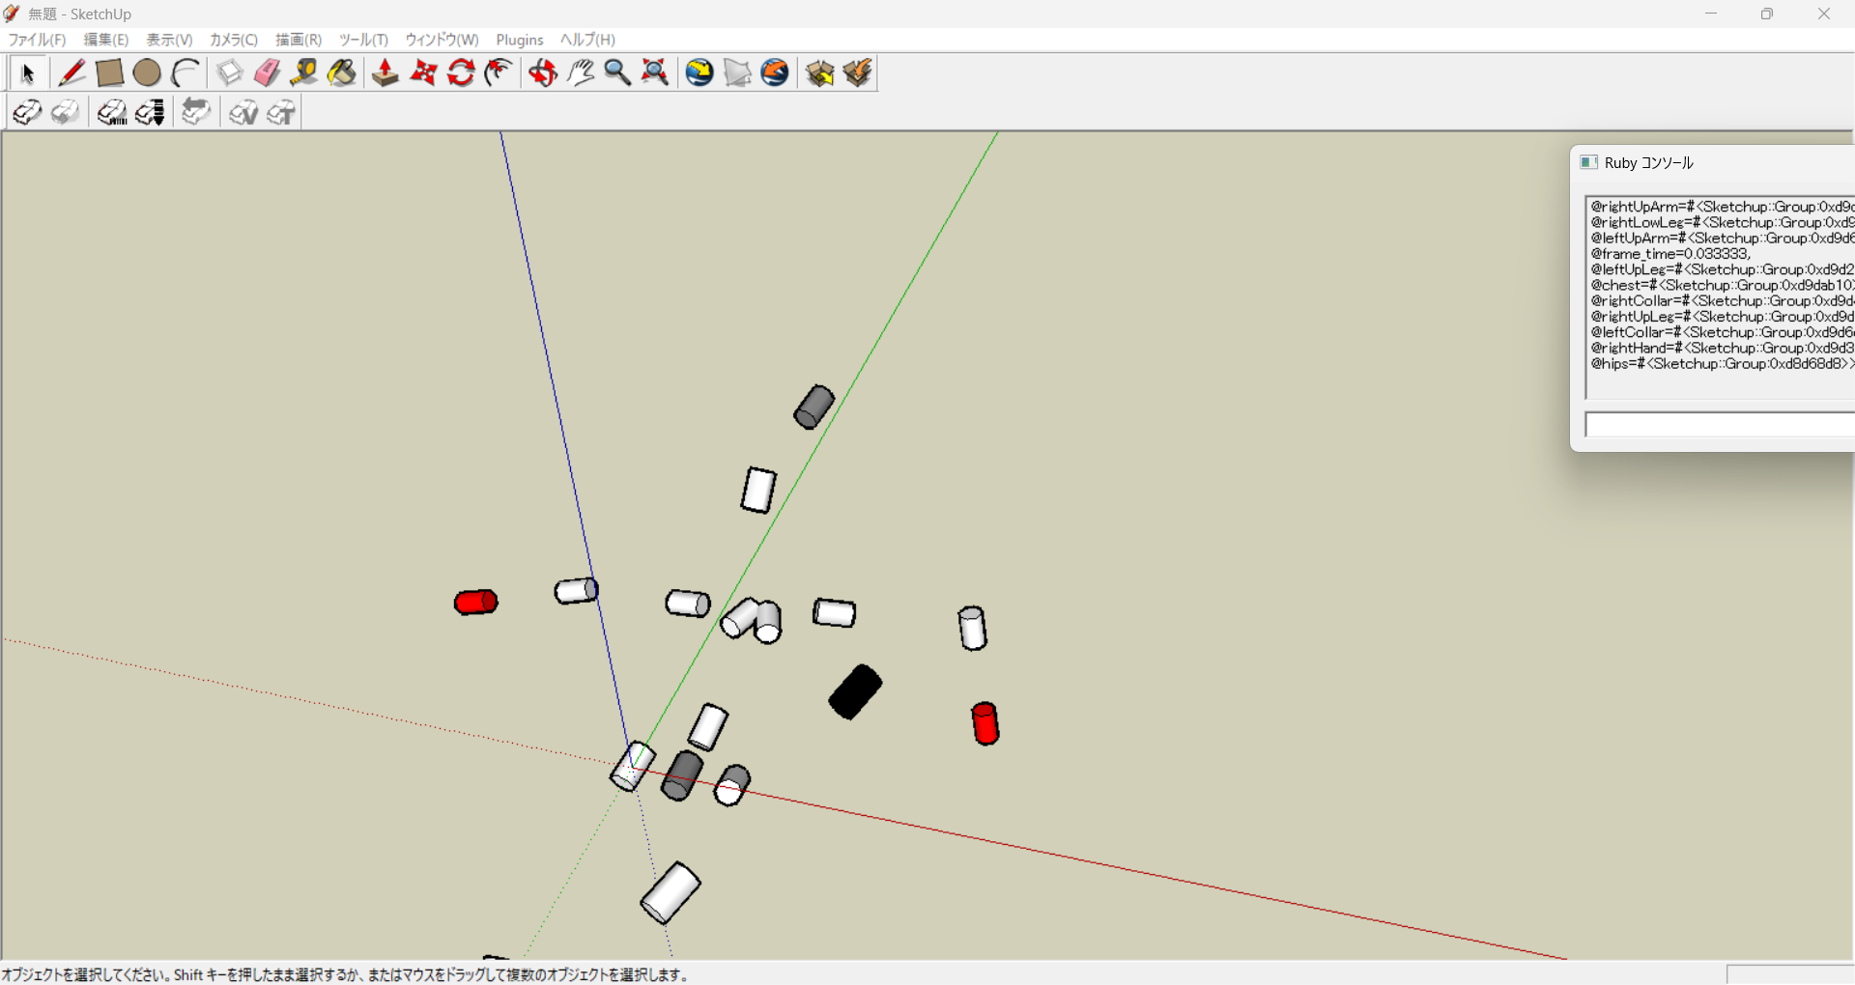Click the @frame_time=0.033333 console line
Image resolution: width=1855 pixels, height=985 pixels.
(x=1670, y=254)
